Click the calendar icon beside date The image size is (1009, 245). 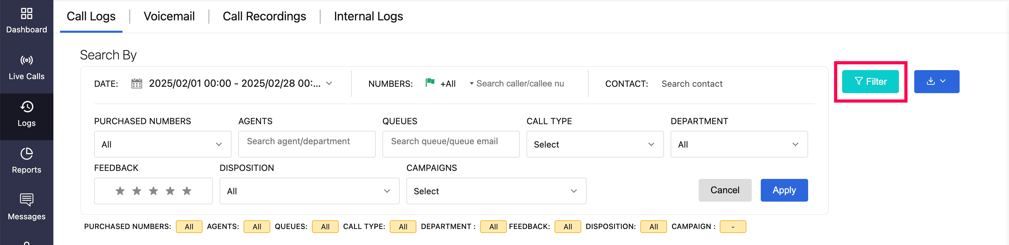point(137,83)
